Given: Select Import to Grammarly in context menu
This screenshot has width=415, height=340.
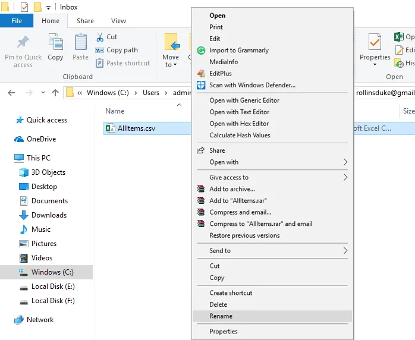Looking at the screenshot, I should (238, 51).
